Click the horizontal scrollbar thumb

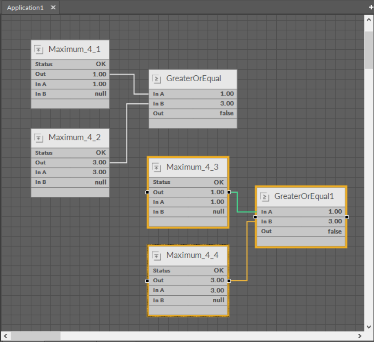click(x=35, y=336)
